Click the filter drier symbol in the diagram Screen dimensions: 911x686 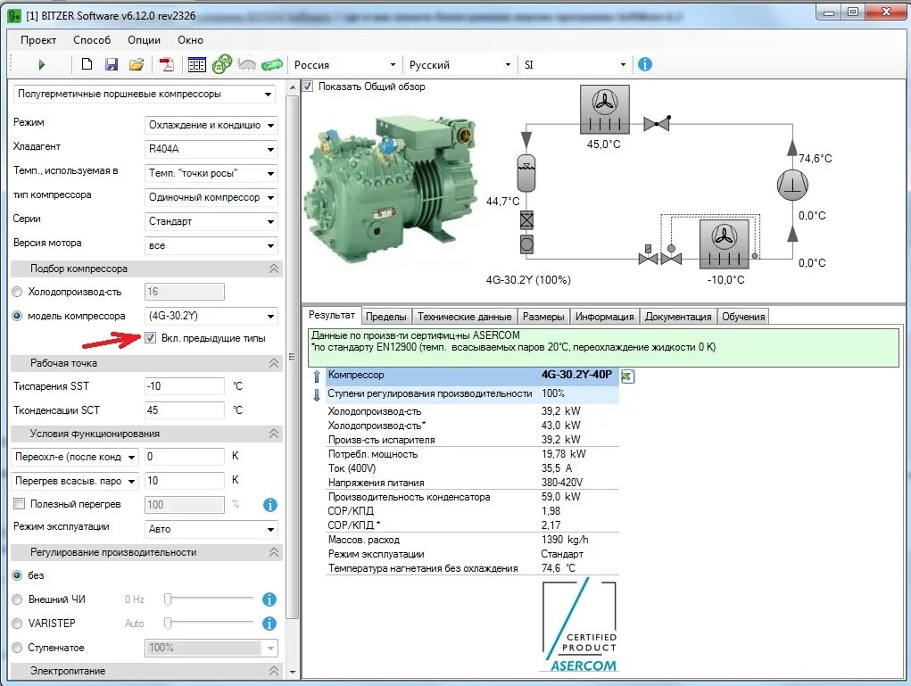[526, 220]
